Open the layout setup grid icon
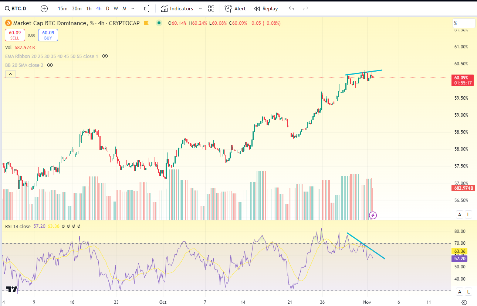Viewport: 477px width, 306px height. [x=211, y=8]
